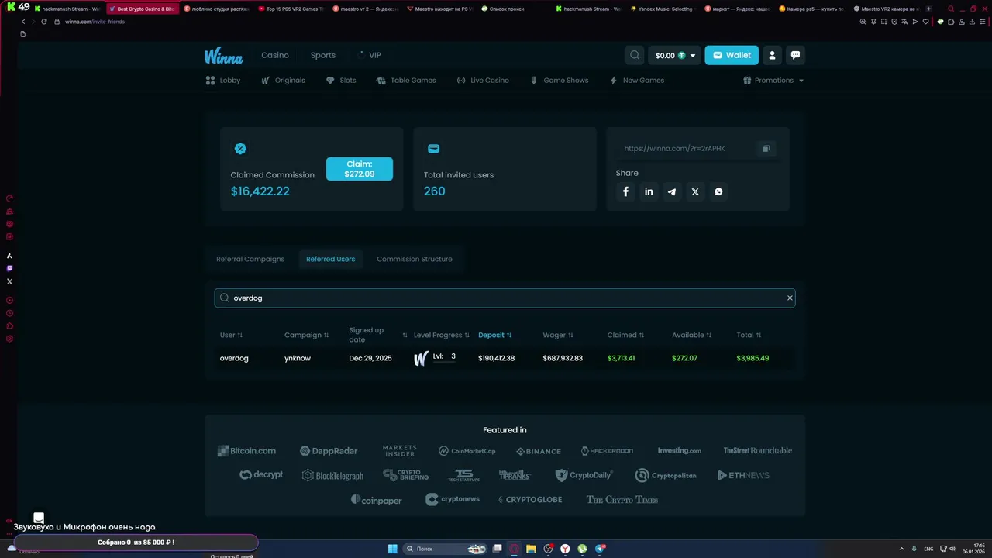Sort table by Total column
992x558 pixels.
tap(749, 335)
